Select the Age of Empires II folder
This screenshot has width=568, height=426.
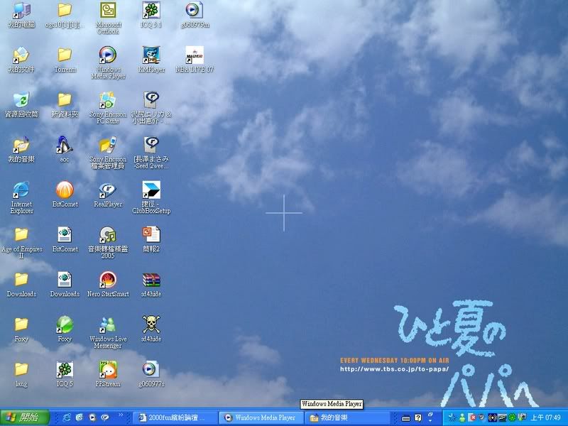pos(21,234)
